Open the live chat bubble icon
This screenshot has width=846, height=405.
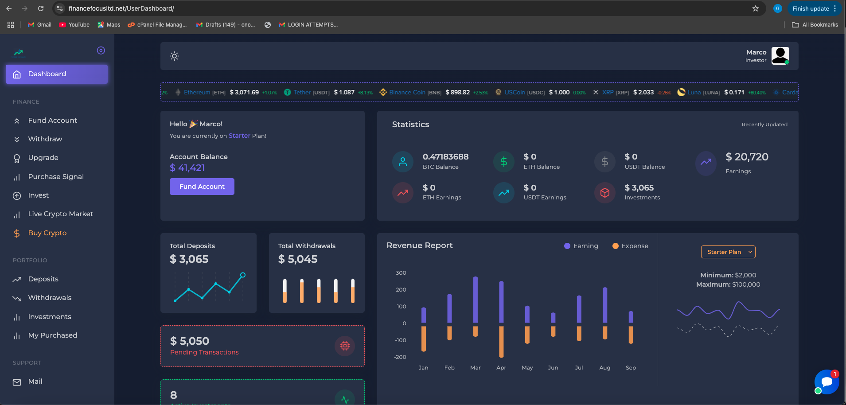tap(827, 382)
